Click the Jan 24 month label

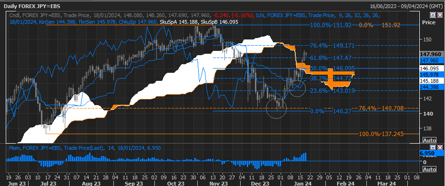(x=303, y=184)
